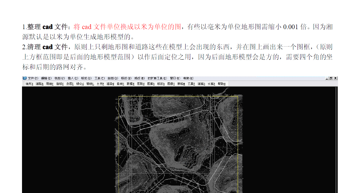The image size is (357, 193).
Task: Open the 管线L toolbar menu
Action: (x=90, y=84)
